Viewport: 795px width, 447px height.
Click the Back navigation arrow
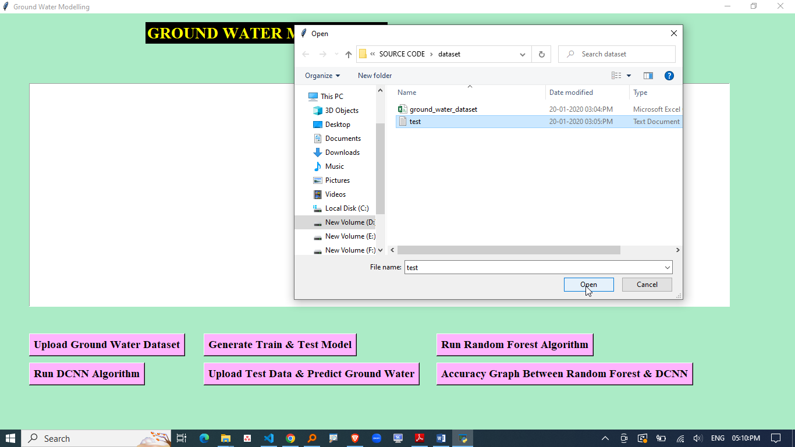click(x=306, y=54)
